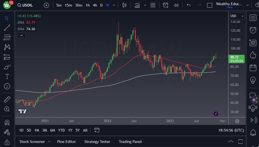Toggle lock all drawing tools

7,142
